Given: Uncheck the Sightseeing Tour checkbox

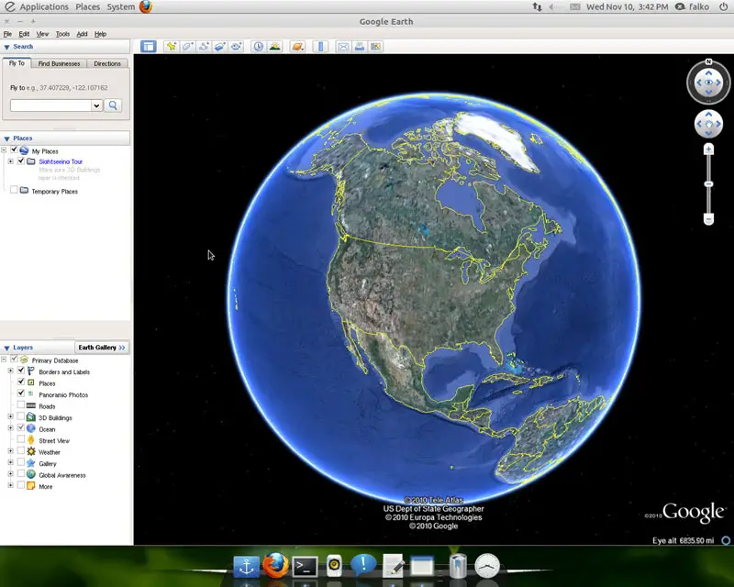Looking at the screenshot, I should (x=21, y=161).
